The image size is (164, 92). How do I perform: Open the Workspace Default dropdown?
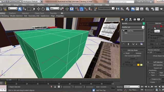point(32,2)
